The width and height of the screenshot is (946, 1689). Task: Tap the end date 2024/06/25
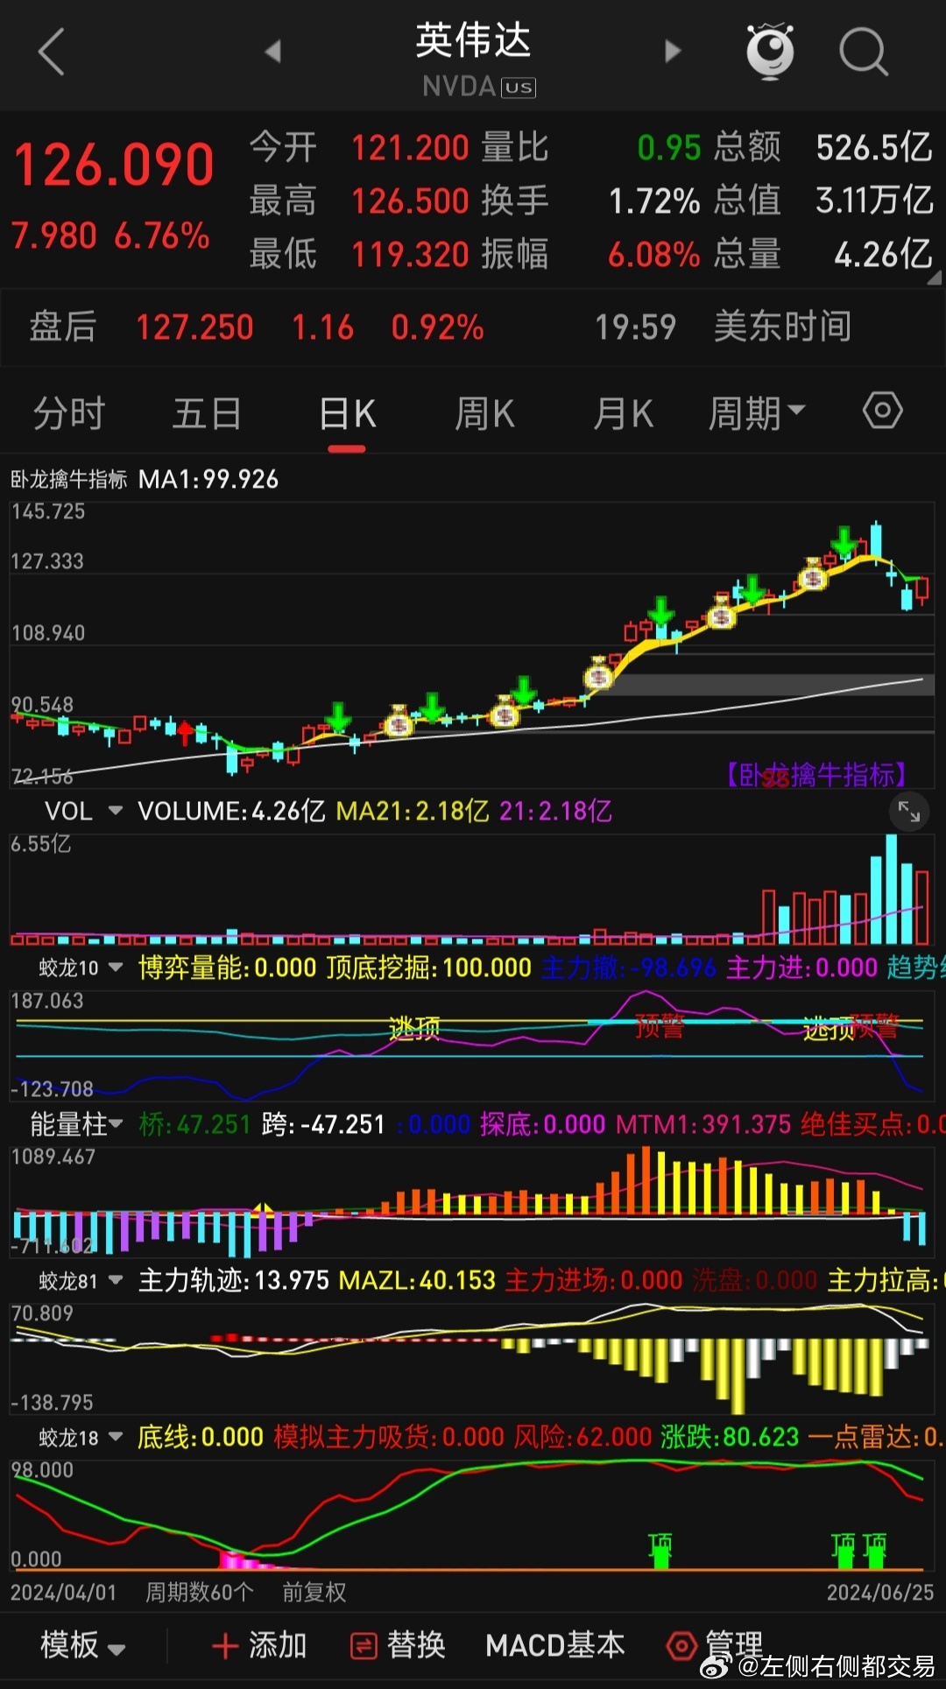(880, 1592)
